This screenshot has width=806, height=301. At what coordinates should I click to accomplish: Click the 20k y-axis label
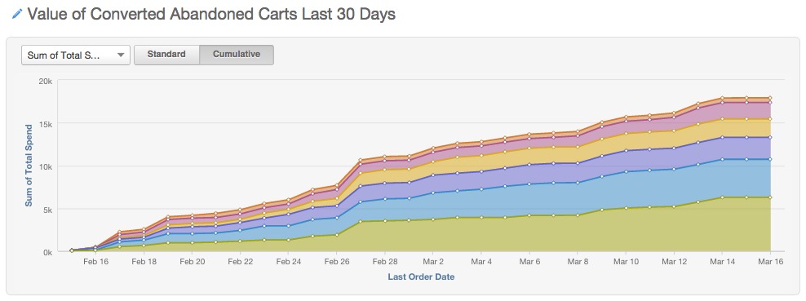(x=45, y=81)
